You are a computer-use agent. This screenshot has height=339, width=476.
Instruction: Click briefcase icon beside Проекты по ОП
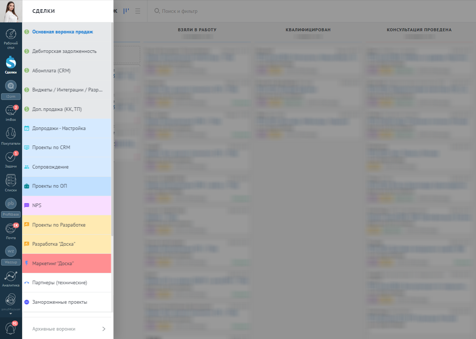(x=26, y=186)
